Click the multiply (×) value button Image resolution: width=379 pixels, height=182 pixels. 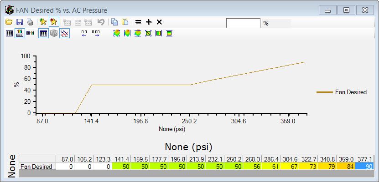coord(159,22)
